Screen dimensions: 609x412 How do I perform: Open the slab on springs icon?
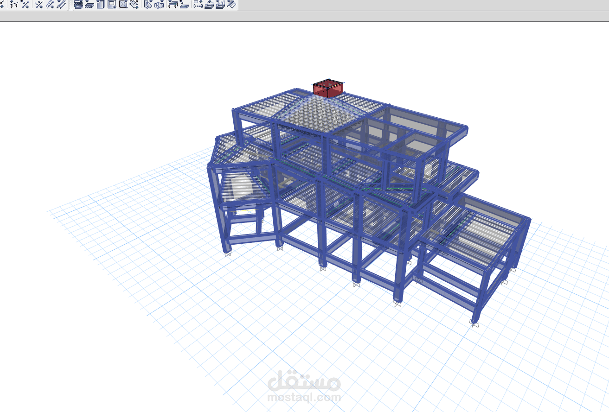click(173, 5)
